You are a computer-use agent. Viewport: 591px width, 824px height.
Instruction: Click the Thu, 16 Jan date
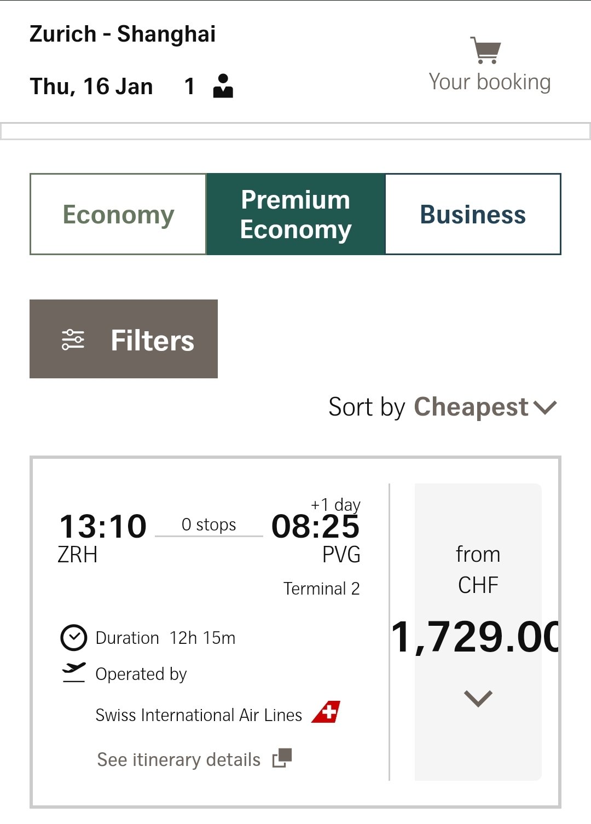coord(91,87)
